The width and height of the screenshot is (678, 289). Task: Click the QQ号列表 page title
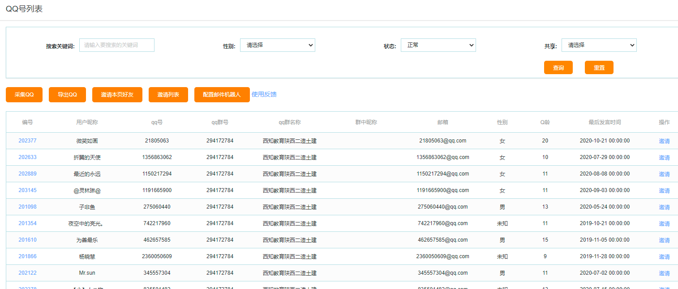24,8
